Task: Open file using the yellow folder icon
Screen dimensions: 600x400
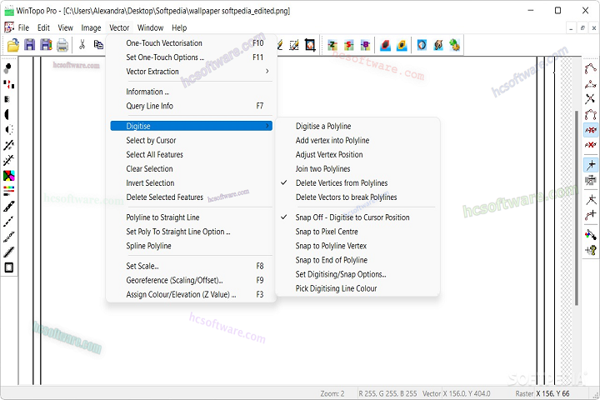Action: coord(13,45)
